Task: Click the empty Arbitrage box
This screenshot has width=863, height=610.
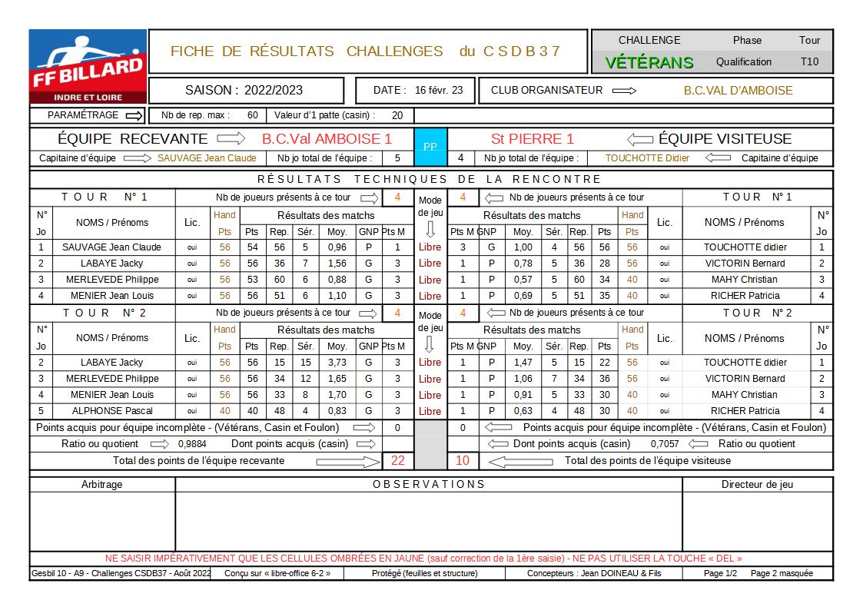Action: coord(102,521)
